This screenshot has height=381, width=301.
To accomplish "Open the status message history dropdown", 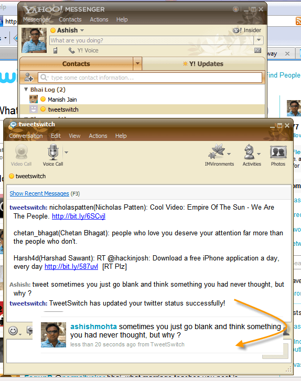I will (x=259, y=40).
